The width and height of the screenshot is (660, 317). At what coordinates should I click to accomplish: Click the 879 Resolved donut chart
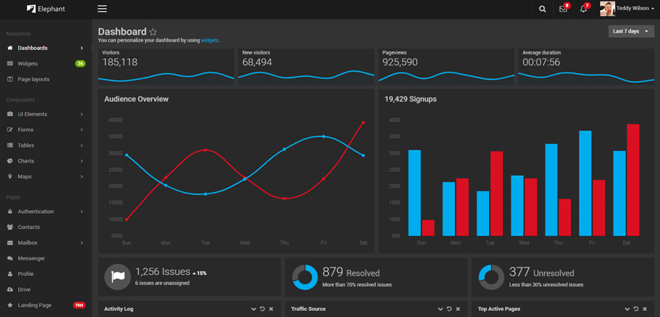(x=305, y=277)
